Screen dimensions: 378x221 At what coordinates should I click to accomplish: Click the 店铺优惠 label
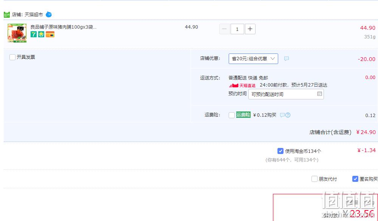tap(210, 58)
